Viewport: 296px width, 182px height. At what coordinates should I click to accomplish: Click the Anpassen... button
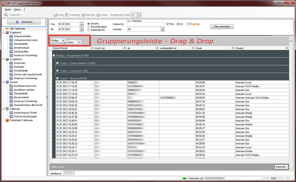[281, 167]
